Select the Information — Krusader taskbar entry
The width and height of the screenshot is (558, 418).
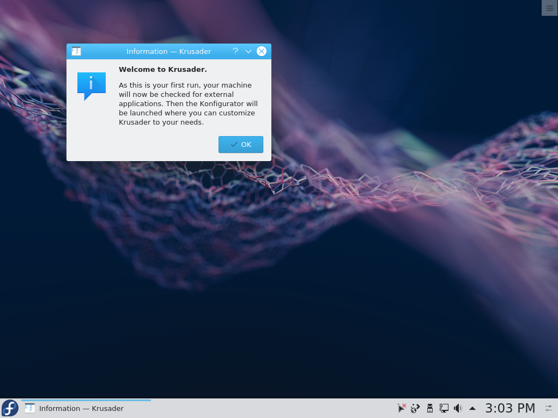click(x=86, y=408)
